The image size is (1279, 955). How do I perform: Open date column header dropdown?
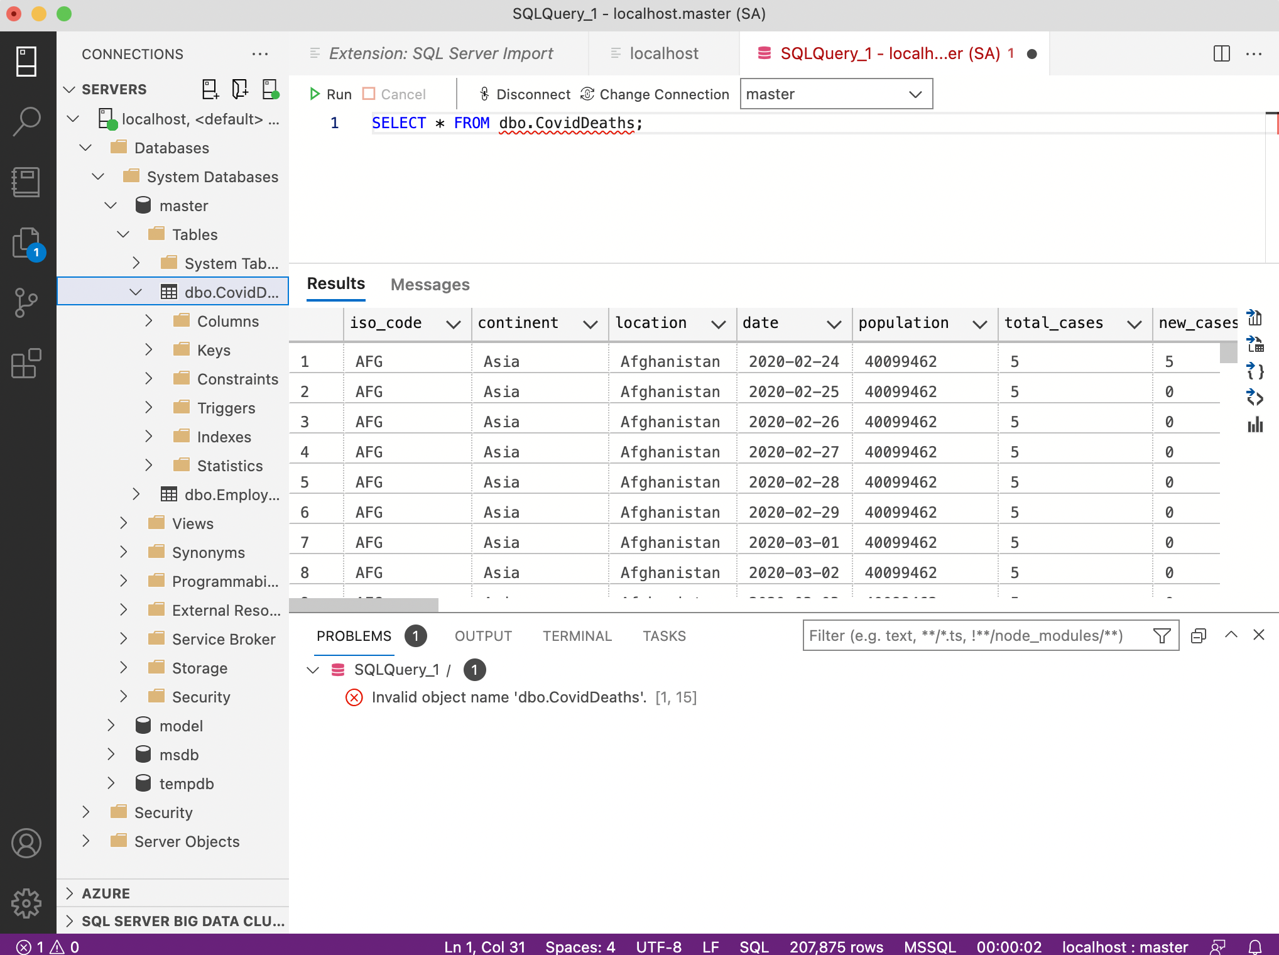(x=834, y=324)
